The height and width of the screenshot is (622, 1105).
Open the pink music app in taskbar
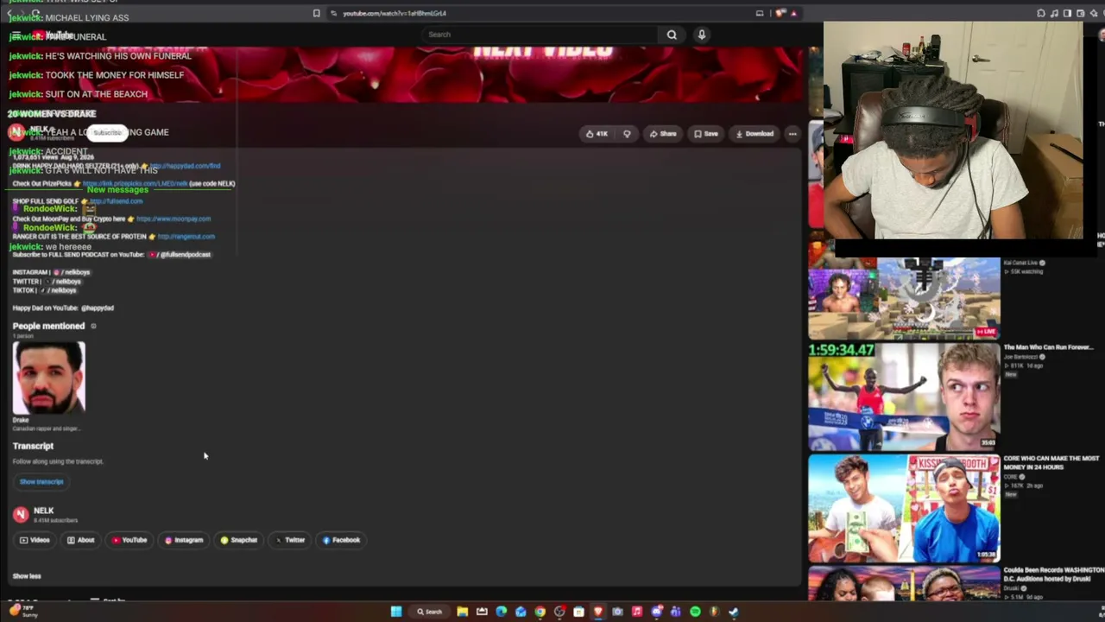click(x=637, y=612)
